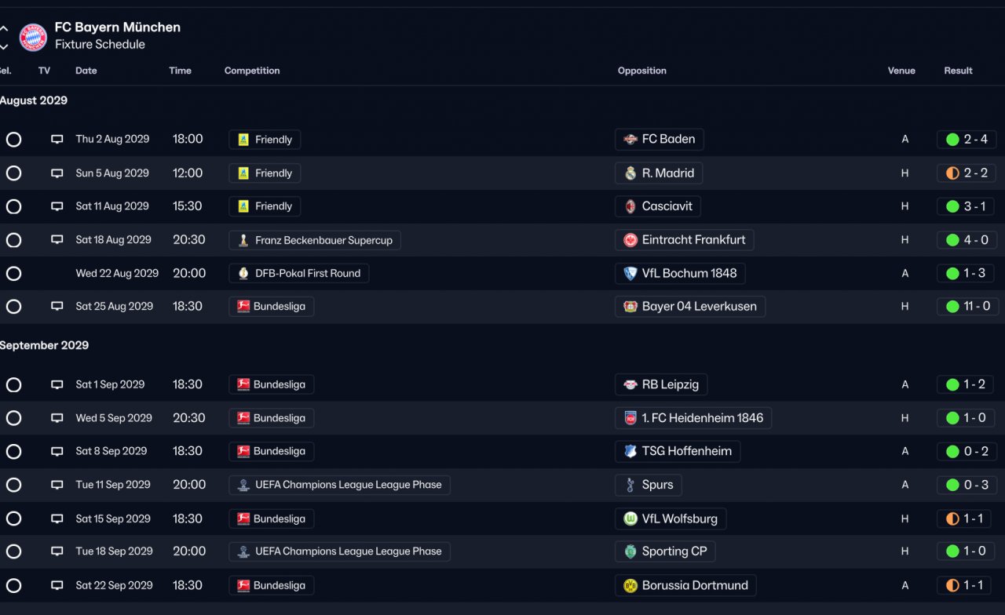Screen dimensions: 1005x615
Task: View the 2 - 2 result against R. Madrid
Action: (x=967, y=173)
